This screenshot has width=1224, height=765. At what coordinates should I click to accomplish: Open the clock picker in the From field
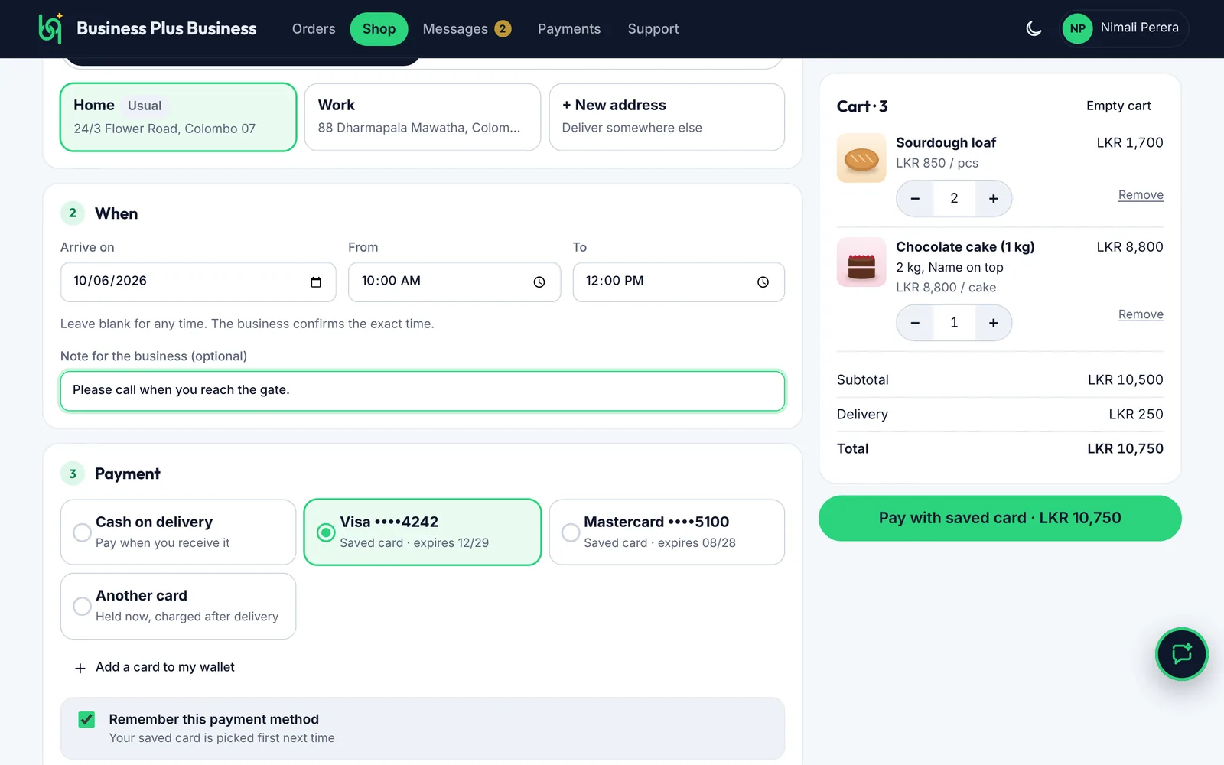click(539, 282)
